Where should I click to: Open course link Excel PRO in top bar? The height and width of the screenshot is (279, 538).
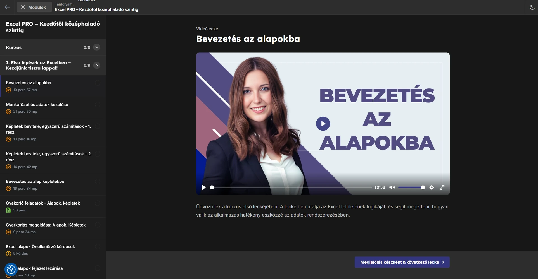pyautogui.click(x=96, y=9)
